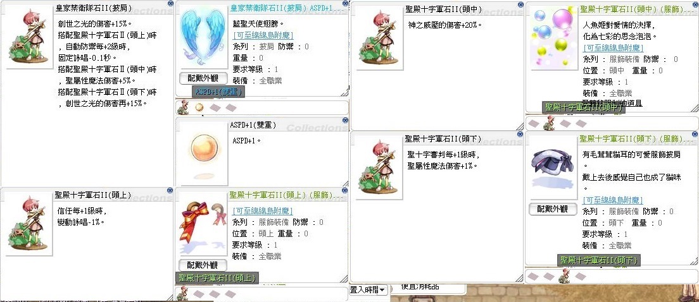The height and width of the screenshot is (302, 699).
Task: Click 配戴外觀 button under red ribbon
Action: pyautogui.click(x=203, y=265)
